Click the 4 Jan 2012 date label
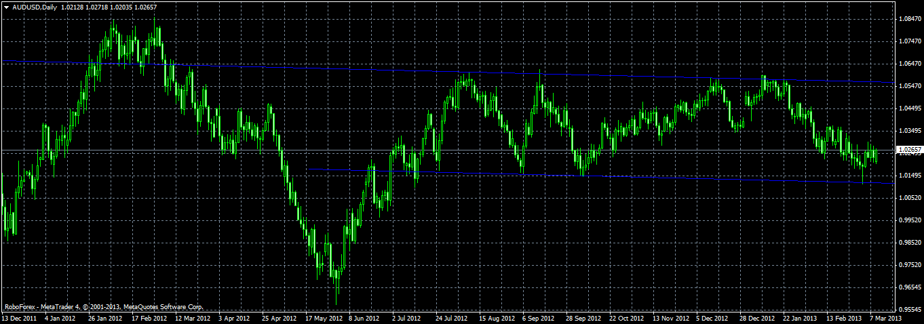 (60, 318)
